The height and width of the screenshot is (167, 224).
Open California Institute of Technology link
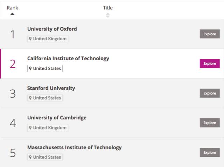(x=68, y=58)
